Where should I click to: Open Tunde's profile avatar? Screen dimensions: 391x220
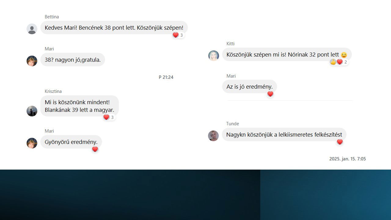click(x=213, y=136)
